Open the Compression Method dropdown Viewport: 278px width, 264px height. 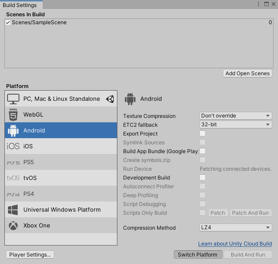point(236,227)
